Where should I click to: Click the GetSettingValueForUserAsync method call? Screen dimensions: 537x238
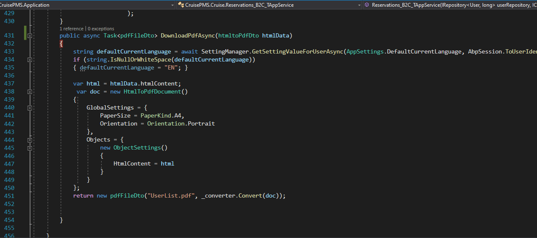297,51
